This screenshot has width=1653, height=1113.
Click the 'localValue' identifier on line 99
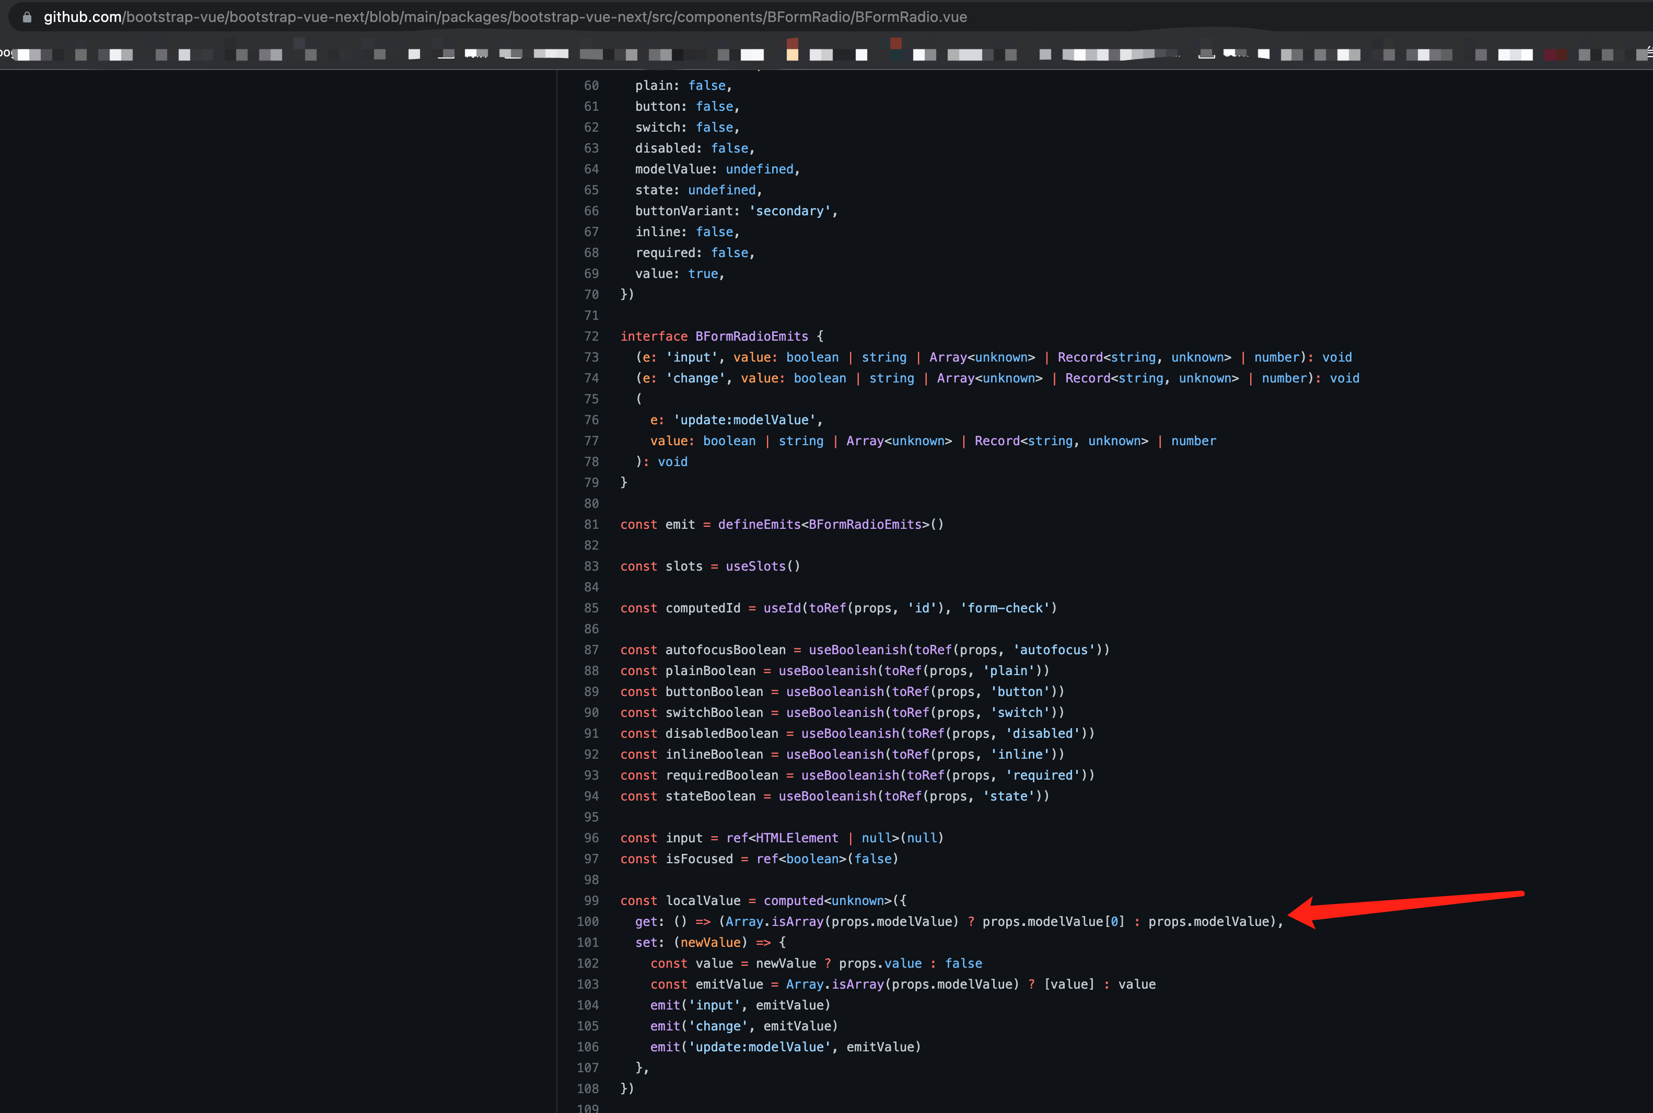pos(703,901)
